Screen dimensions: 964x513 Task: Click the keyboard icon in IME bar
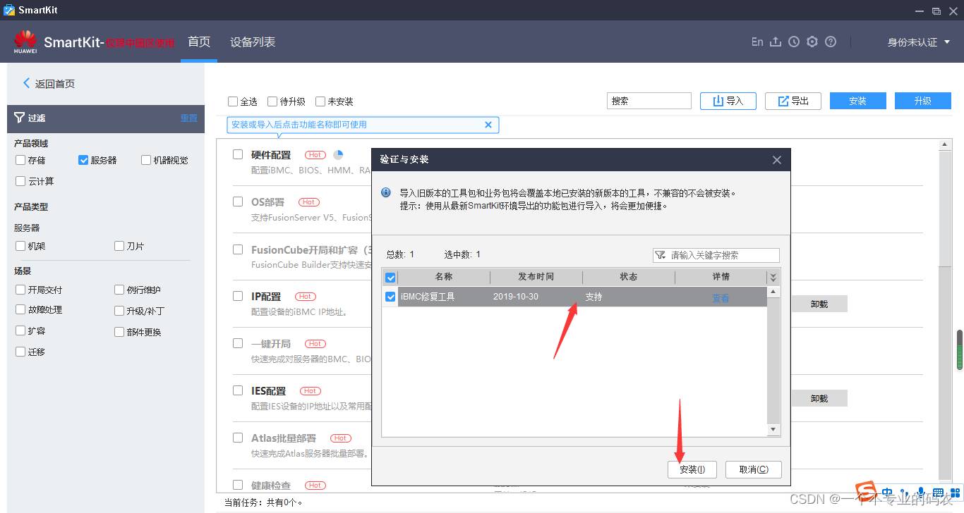tap(938, 493)
